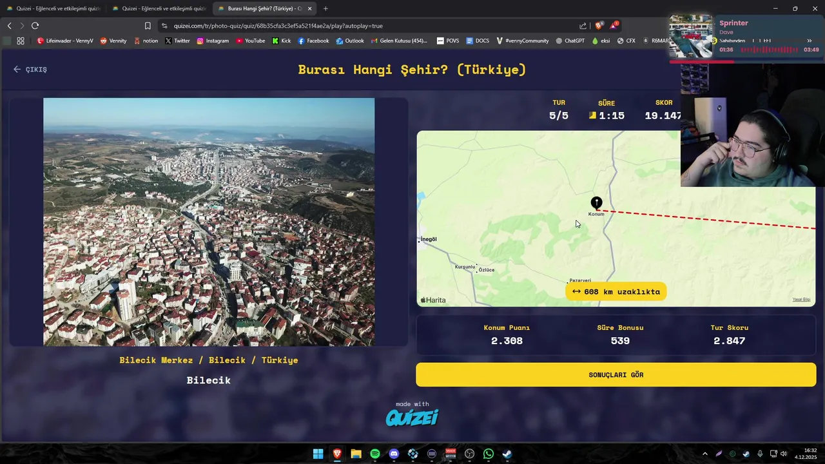
Task: Open Steam from taskbar
Action: [507, 454]
